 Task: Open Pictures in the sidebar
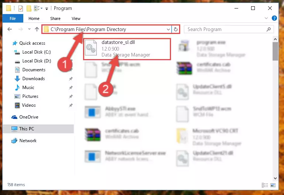tap(30, 96)
